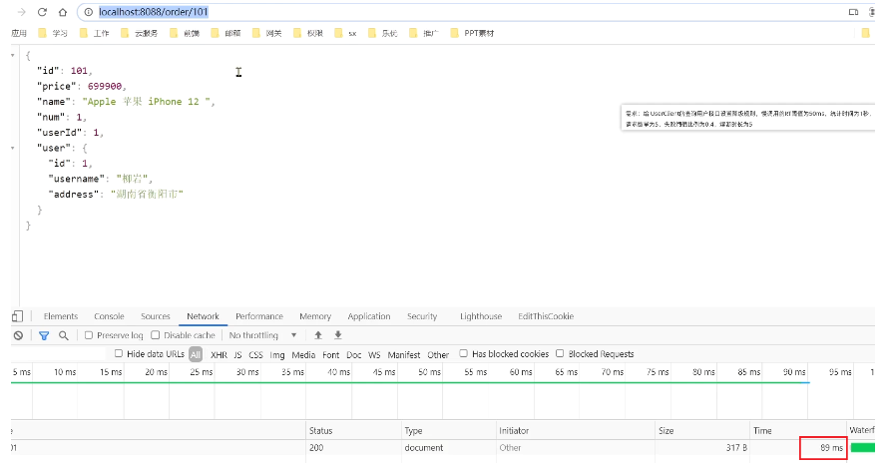Screen dimensions: 890x472
Task: Toggle the network filter funnel icon
Action: point(44,336)
